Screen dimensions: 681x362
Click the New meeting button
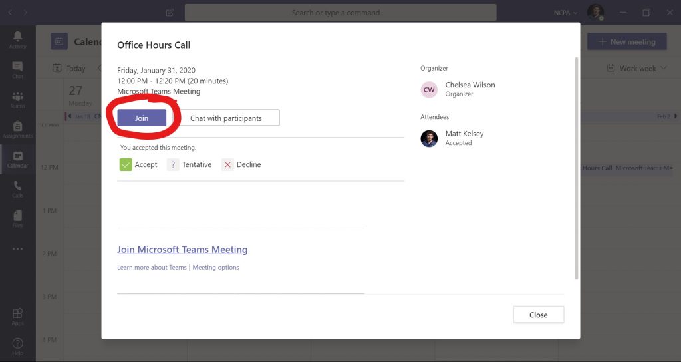(x=626, y=42)
